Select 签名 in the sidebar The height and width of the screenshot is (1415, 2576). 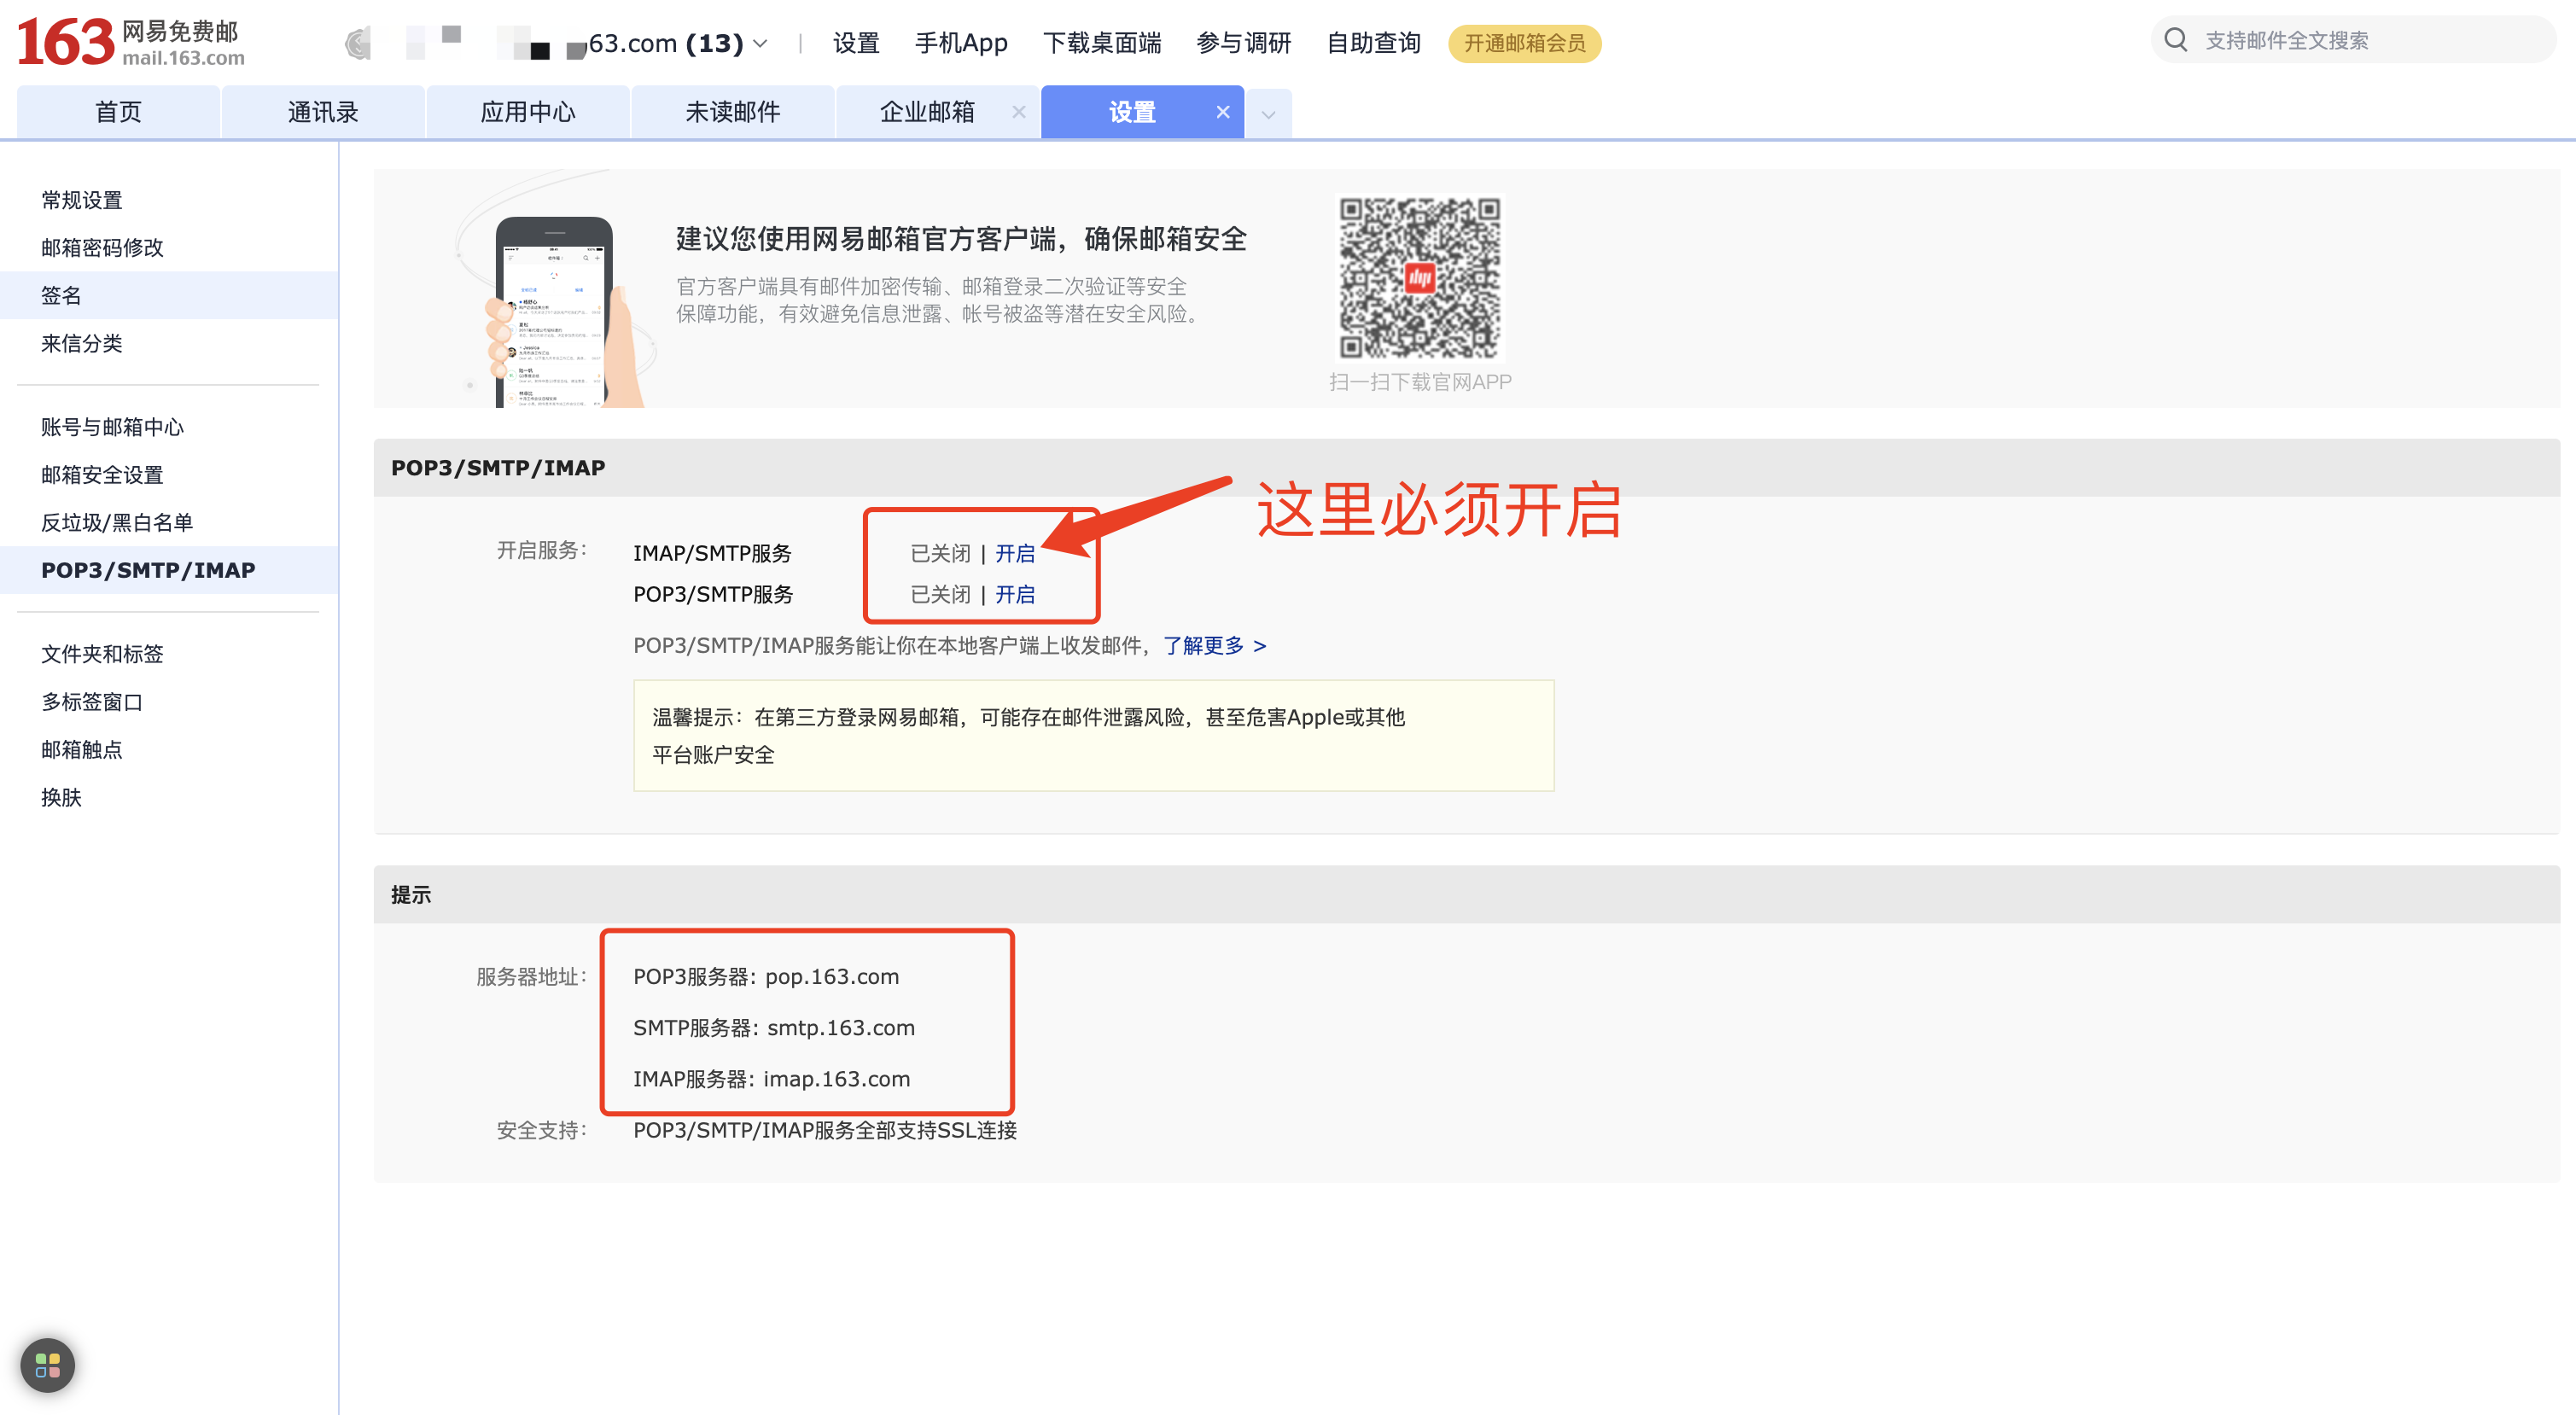tap(168, 295)
